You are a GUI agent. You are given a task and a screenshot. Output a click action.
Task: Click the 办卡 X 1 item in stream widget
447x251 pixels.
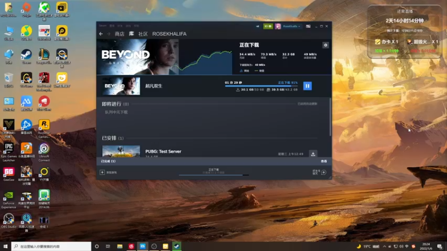(x=387, y=42)
